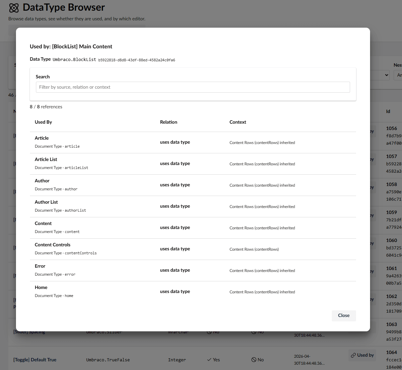The width and height of the screenshot is (402, 370).
Task: Open the dropdown behind the dialog's right edge
Action: point(380,75)
